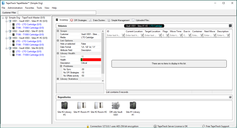Open the Help menu
The image size is (237, 128).
click(x=54, y=8)
